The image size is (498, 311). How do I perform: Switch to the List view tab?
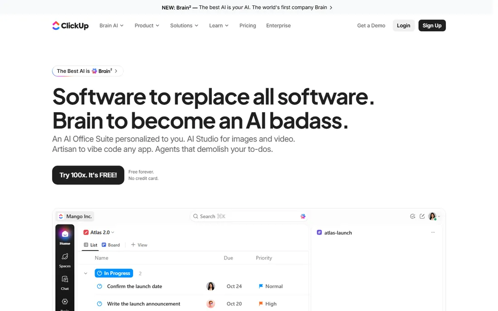[90, 245]
